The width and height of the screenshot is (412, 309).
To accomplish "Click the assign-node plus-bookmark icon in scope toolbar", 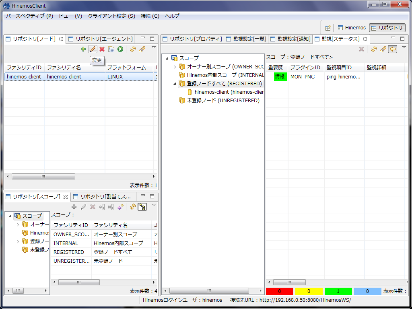I will pos(102,207).
